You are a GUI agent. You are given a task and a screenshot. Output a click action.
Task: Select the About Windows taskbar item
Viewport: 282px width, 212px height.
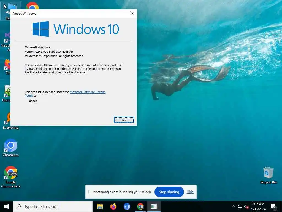(x=154, y=206)
